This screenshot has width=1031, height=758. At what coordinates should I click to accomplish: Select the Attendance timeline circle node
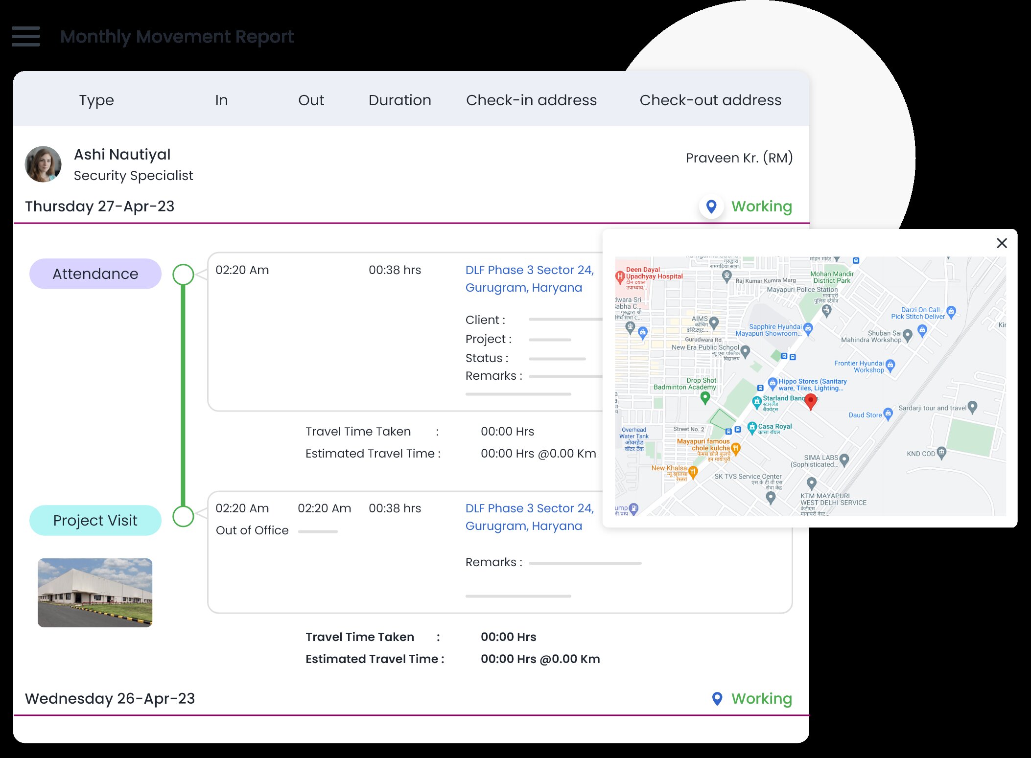(x=183, y=275)
